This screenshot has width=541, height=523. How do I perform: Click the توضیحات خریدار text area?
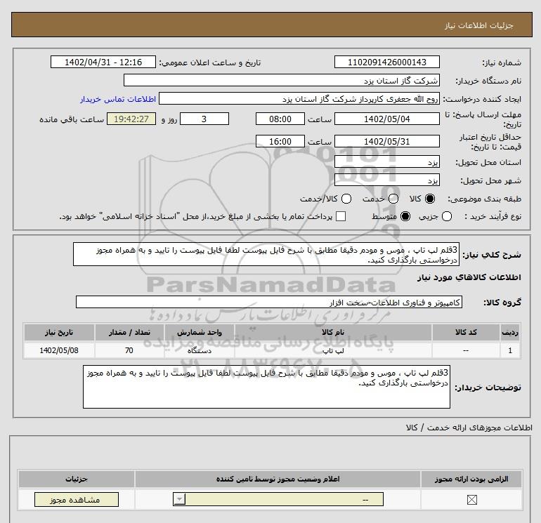(266, 387)
